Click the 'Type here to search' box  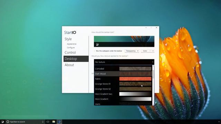[25, 122]
